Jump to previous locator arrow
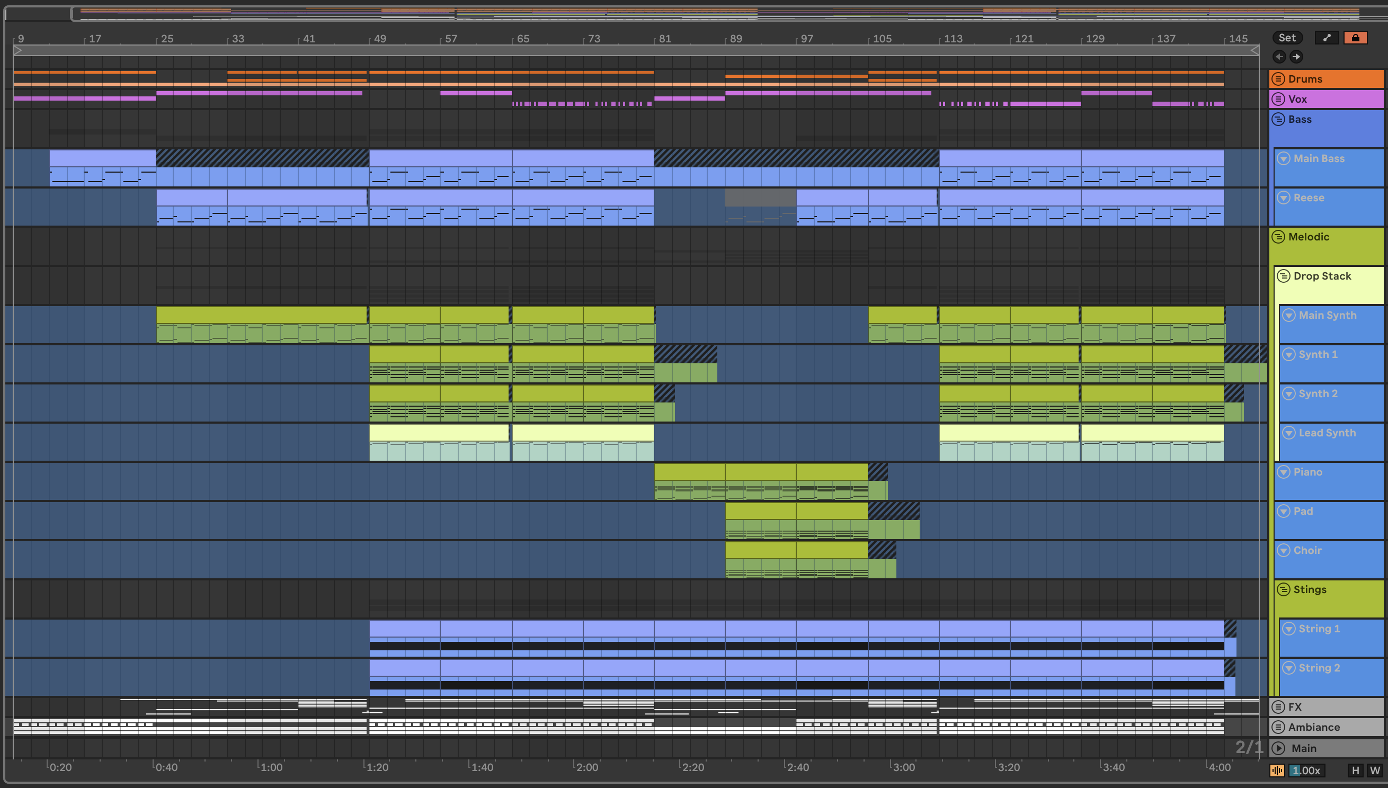 coord(1279,56)
